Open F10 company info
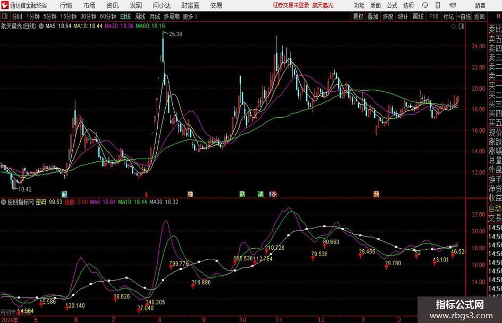502x323 pixels. (x=434, y=16)
